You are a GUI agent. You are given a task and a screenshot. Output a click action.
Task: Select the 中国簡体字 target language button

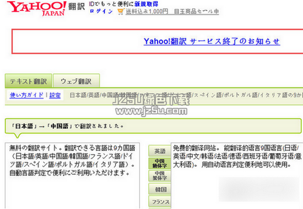pos(160,163)
